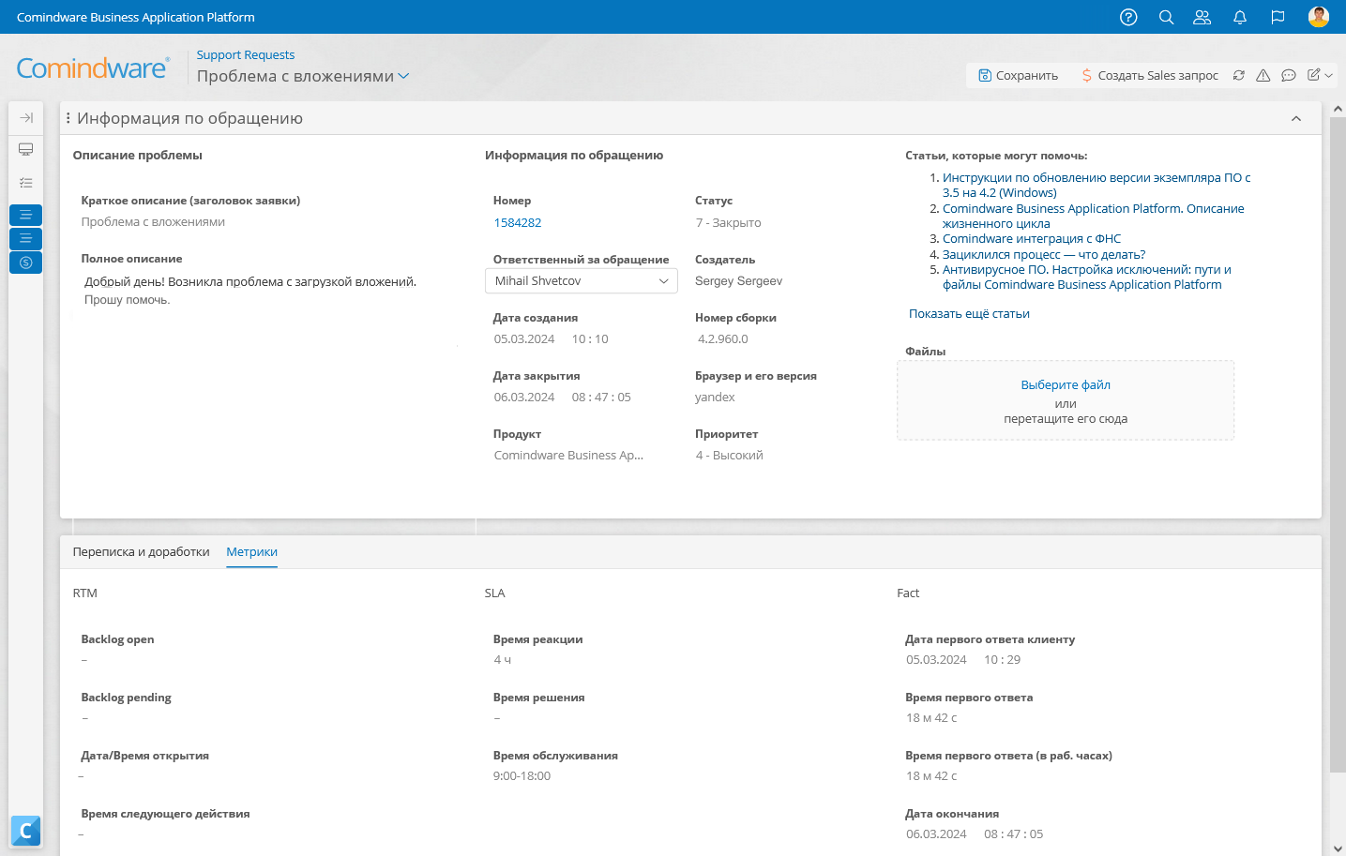
Task: Open article 'Инструкции по обновлению версии экземпляра'
Action: point(1096,185)
